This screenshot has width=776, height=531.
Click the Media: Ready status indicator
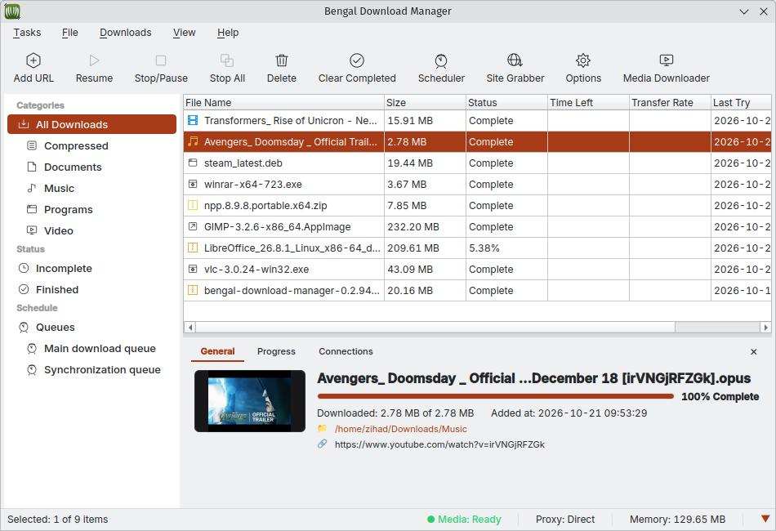(x=464, y=520)
